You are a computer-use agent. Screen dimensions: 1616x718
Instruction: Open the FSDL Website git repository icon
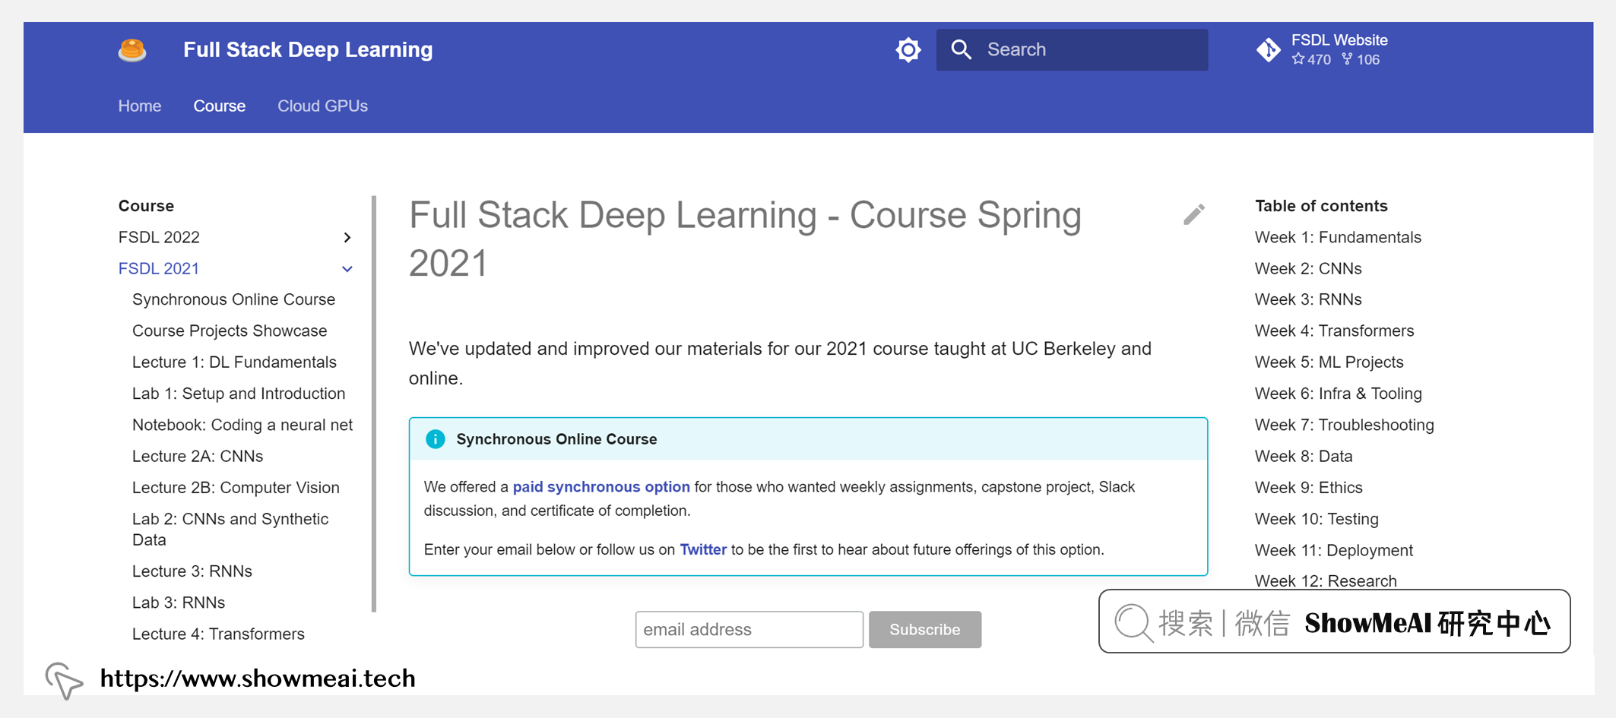[x=1269, y=50]
